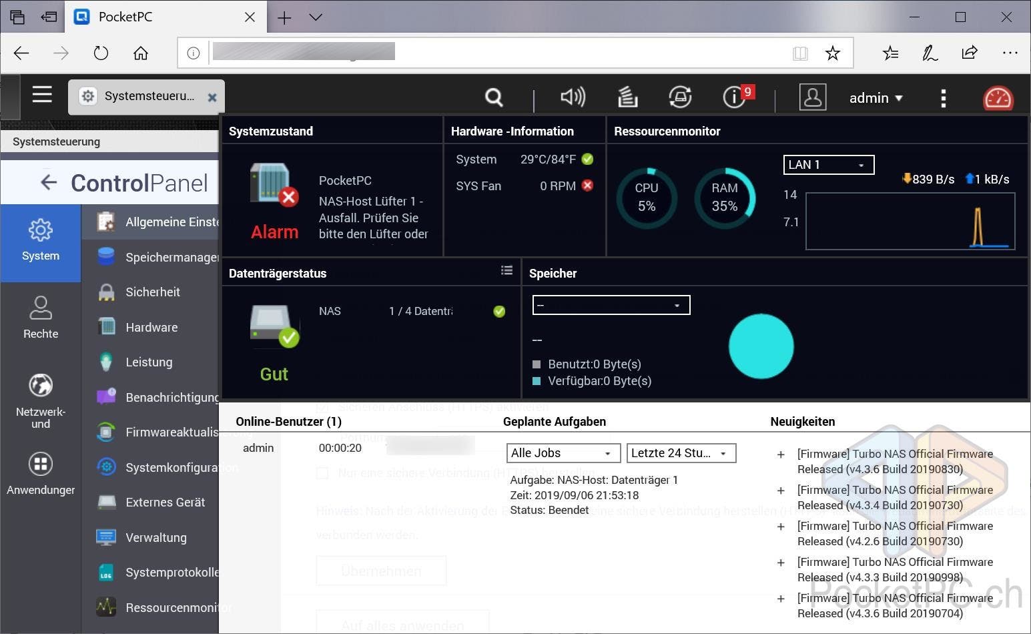Open Hardware settings in control panel list
Screen dimensions: 1031x634
coord(151,327)
